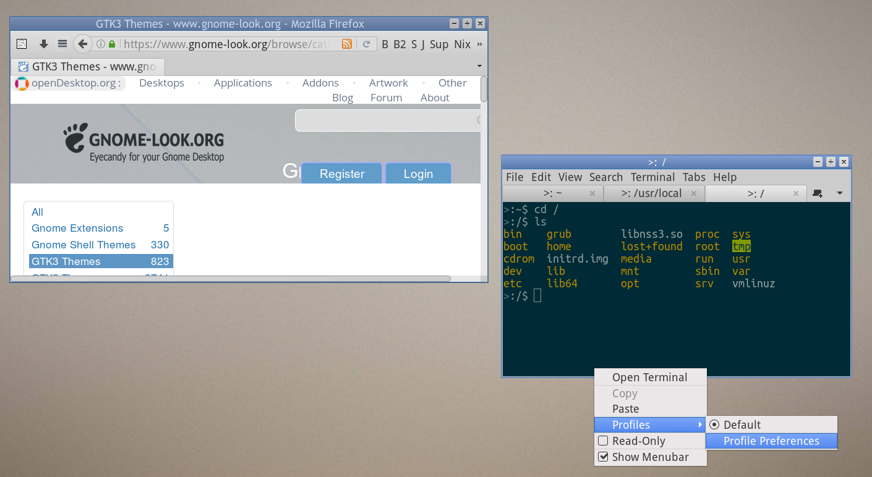This screenshot has width=872, height=477.
Task: Click highlighted 'tmp' directory in terminal
Action: click(x=741, y=247)
